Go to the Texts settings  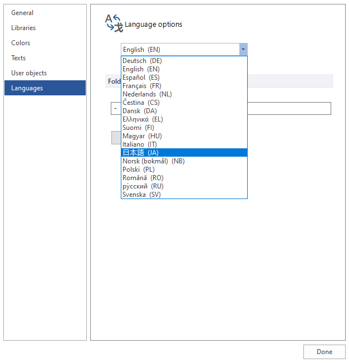coord(45,58)
